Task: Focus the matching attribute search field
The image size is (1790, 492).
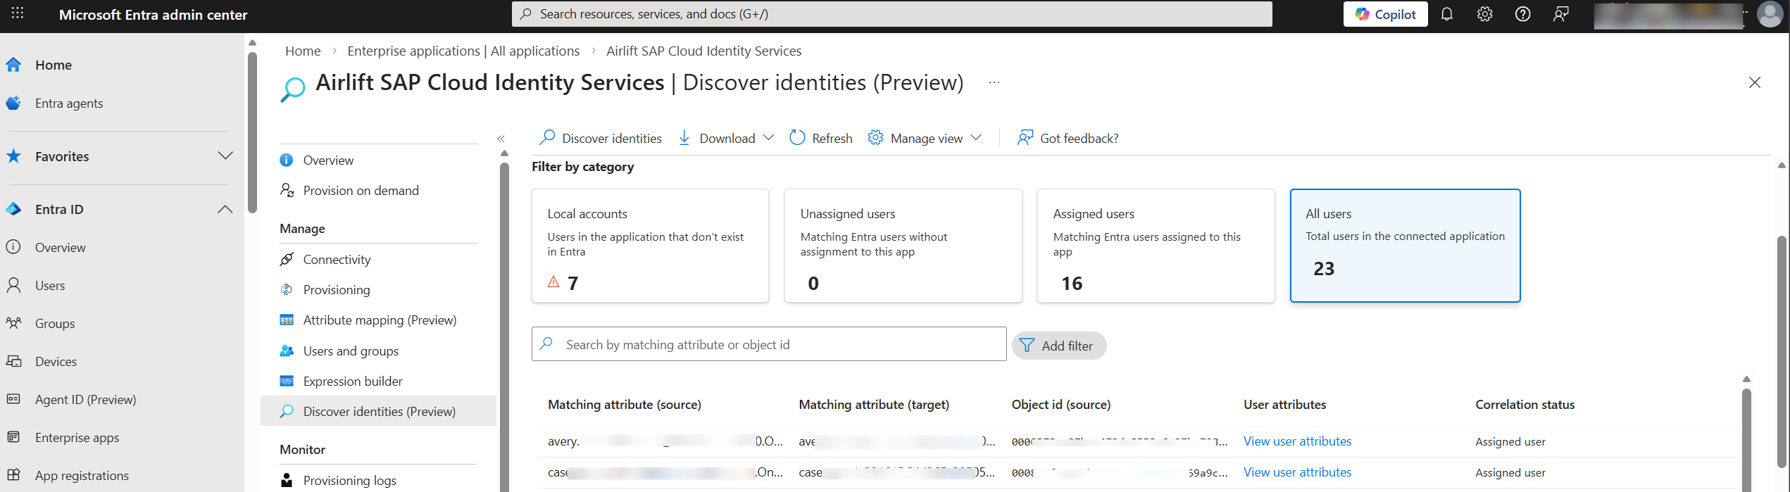Action: coord(769,344)
